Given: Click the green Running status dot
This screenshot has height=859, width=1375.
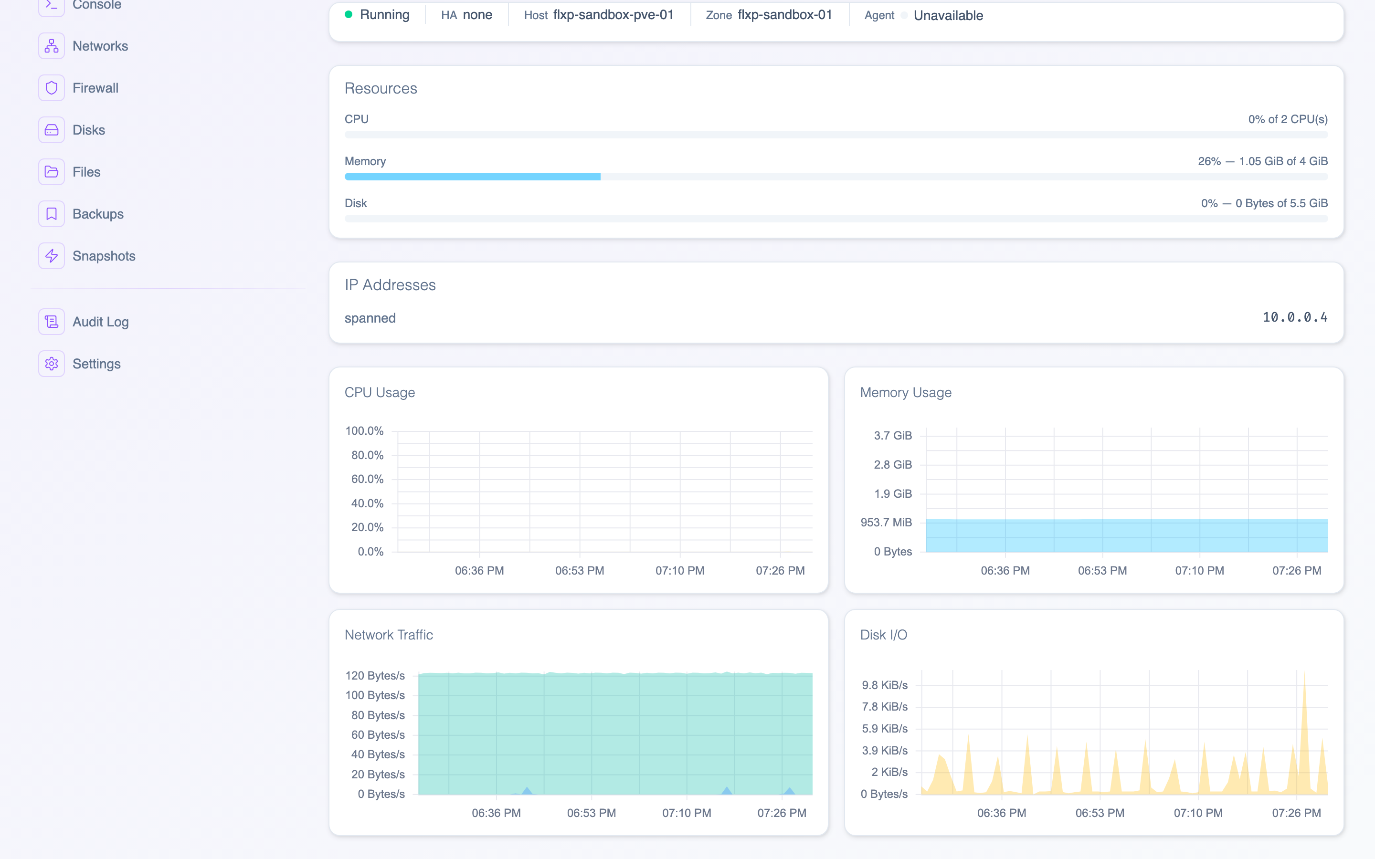Looking at the screenshot, I should 349,14.
